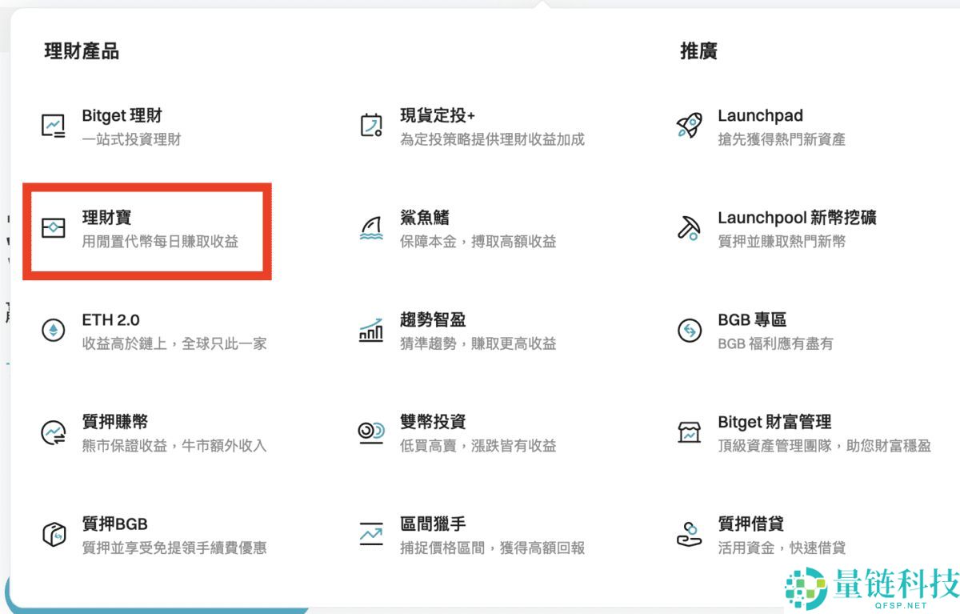Select the Launchpad promotion entry

point(761,115)
